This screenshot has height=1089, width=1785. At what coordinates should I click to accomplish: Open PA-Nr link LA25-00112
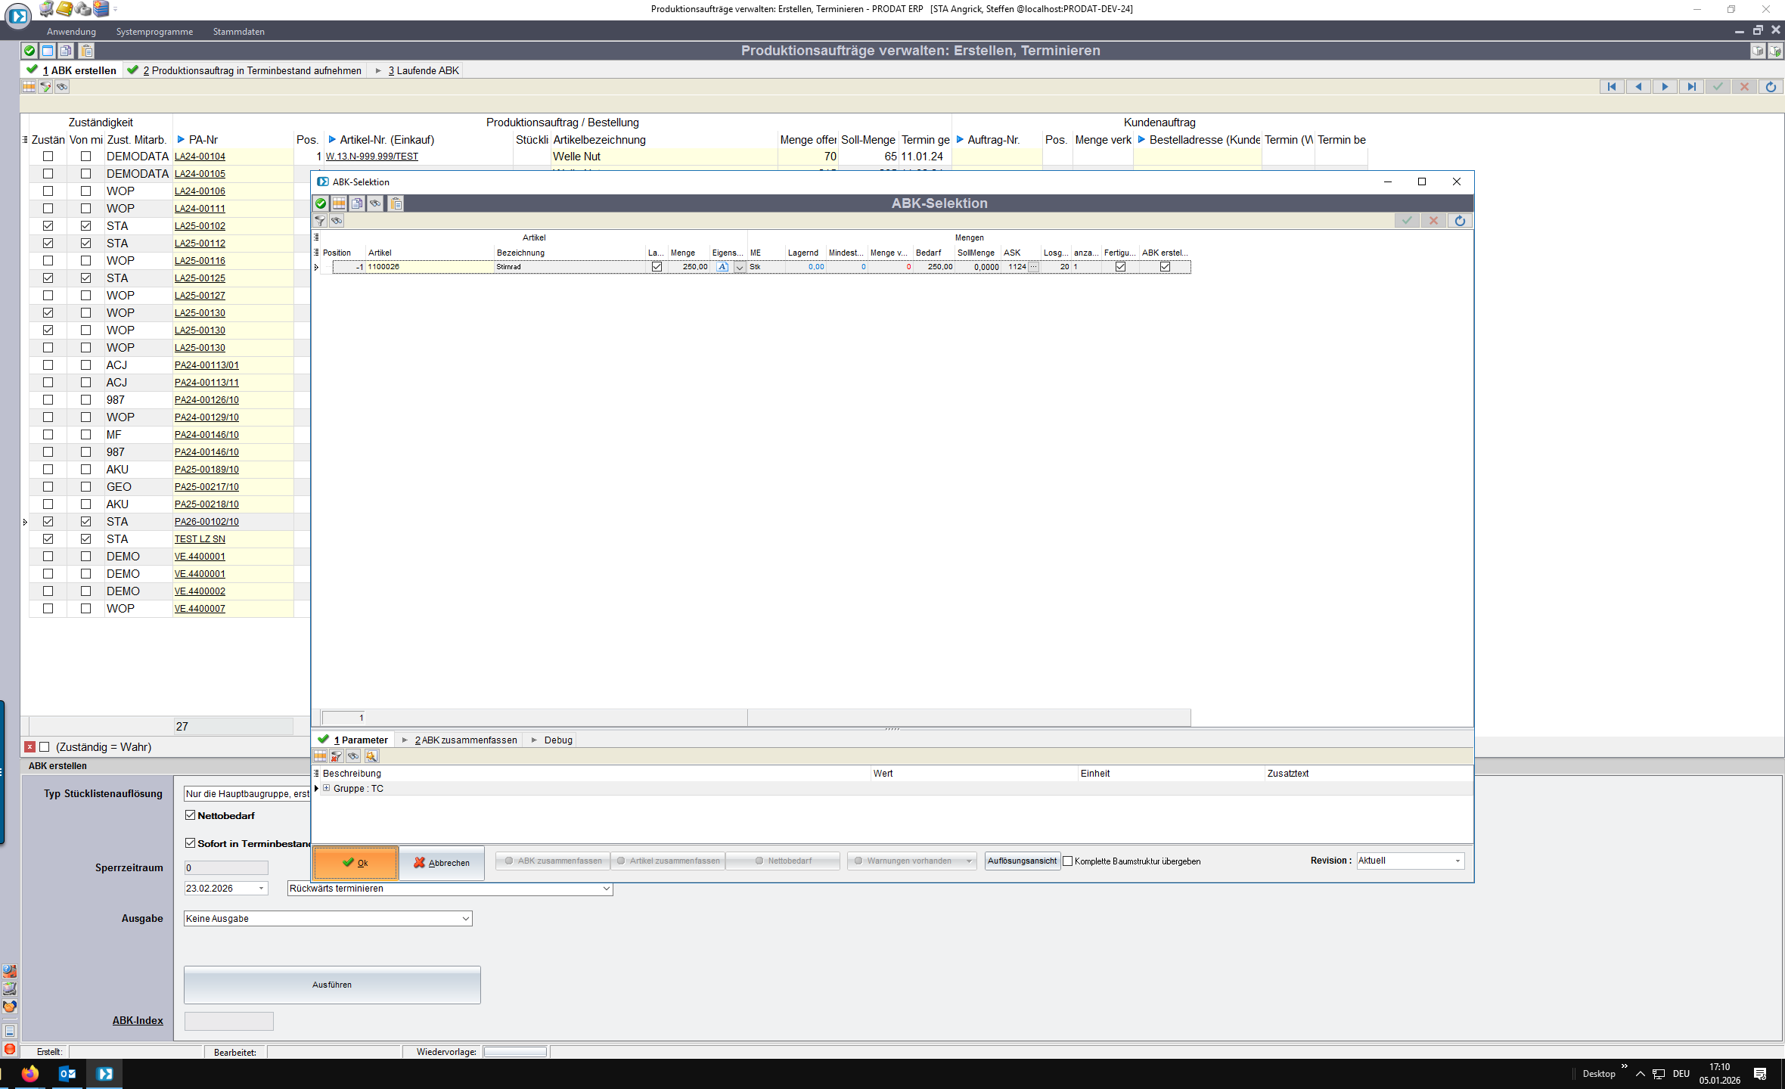[200, 244]
